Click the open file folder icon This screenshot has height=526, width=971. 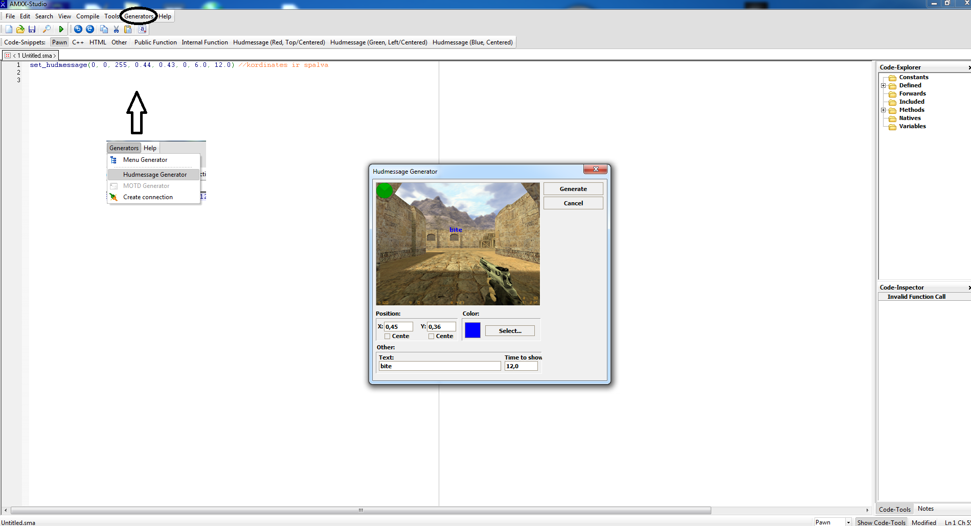pos(20,30)
